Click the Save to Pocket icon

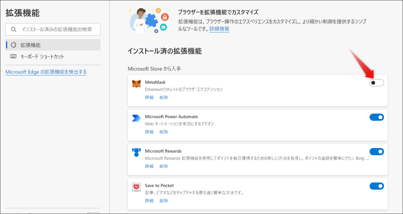pyautogui.click(x=136, y=187)
